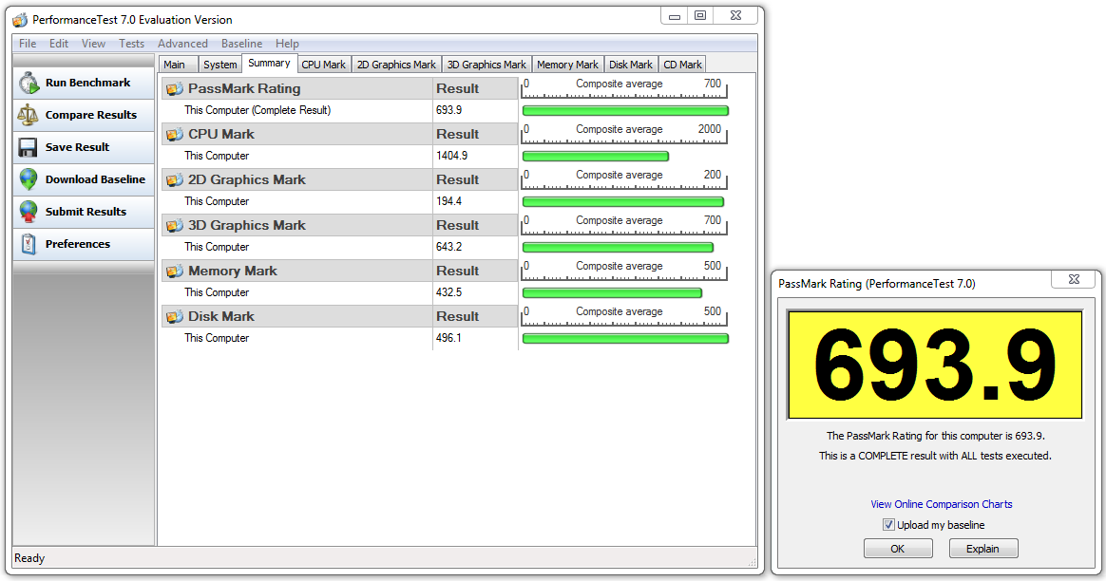Open the Tests menu
Viewport: 1106px width, 581px height.
pyautogui.click(x=131, y=44)
